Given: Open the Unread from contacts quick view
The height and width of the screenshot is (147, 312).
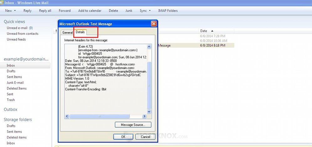Looking at the screenshot, I should 23,34.
